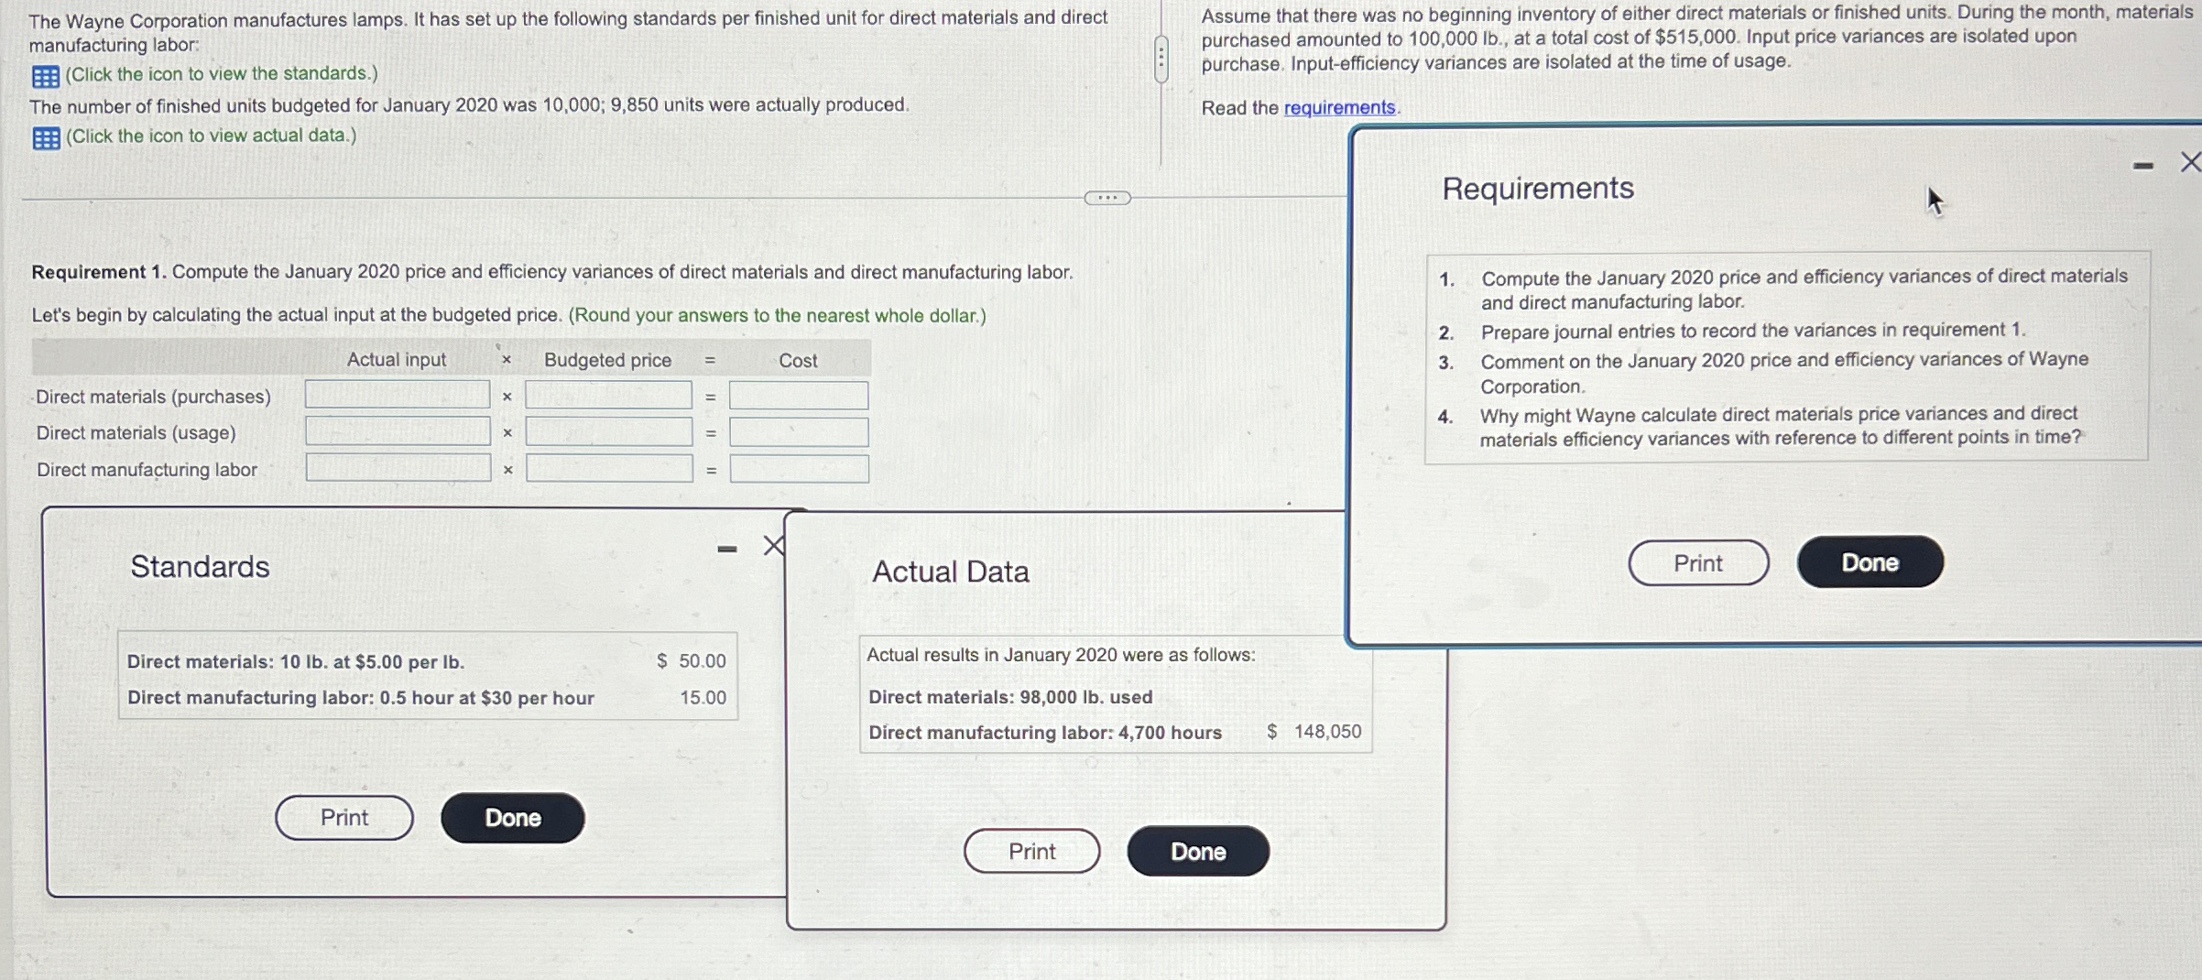Click the requirements link

(x=1339, y=108)
